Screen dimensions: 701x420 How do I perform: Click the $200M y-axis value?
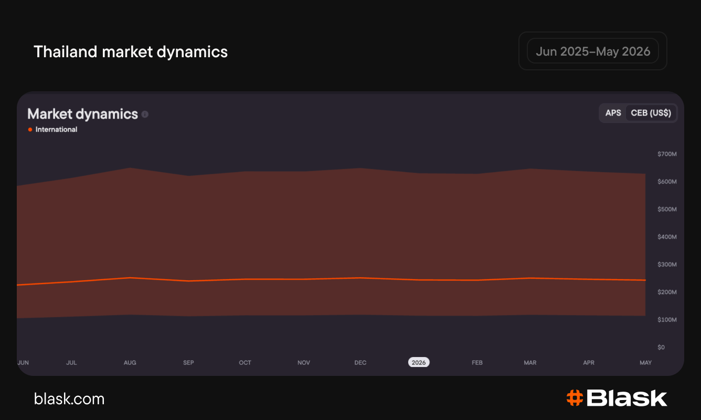pyautogui.click(x=667, y=292)
